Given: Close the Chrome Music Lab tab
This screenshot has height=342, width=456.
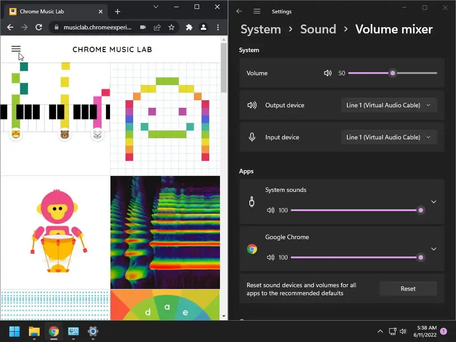Looking at the screenshot, I should (x=101, y=12).
